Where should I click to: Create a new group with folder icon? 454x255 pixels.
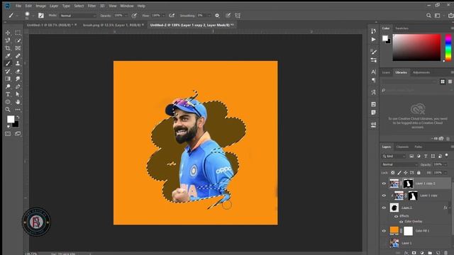click(x=430, y=253)
